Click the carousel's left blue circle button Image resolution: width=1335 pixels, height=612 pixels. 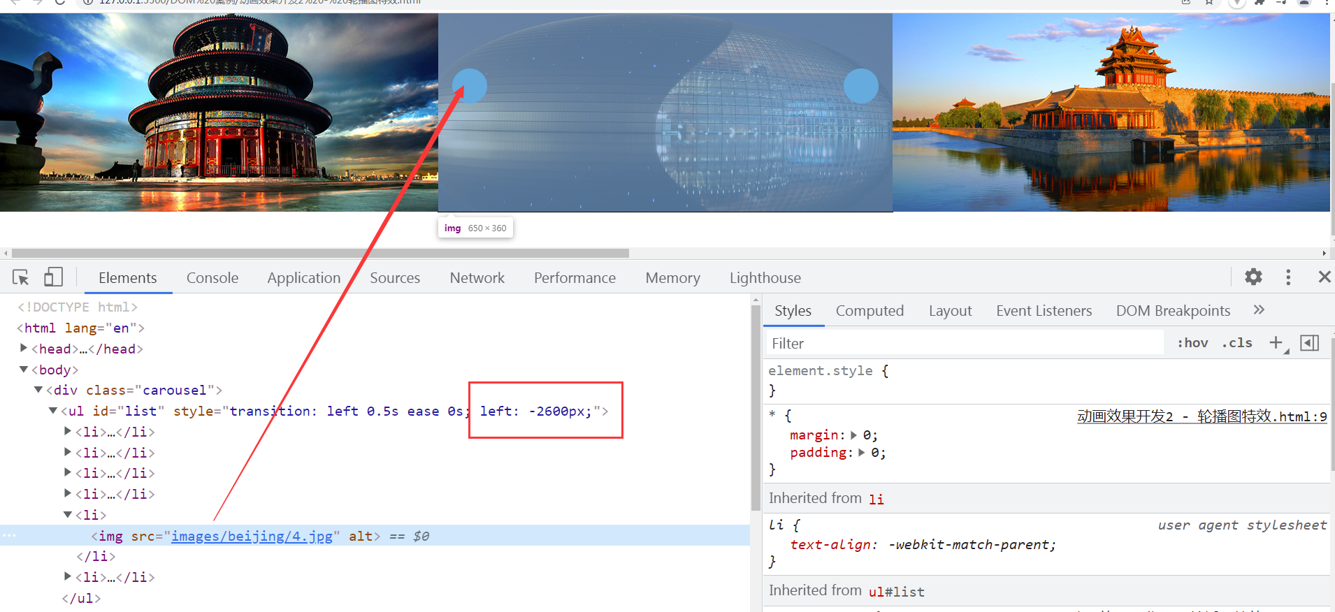(470, 86)
